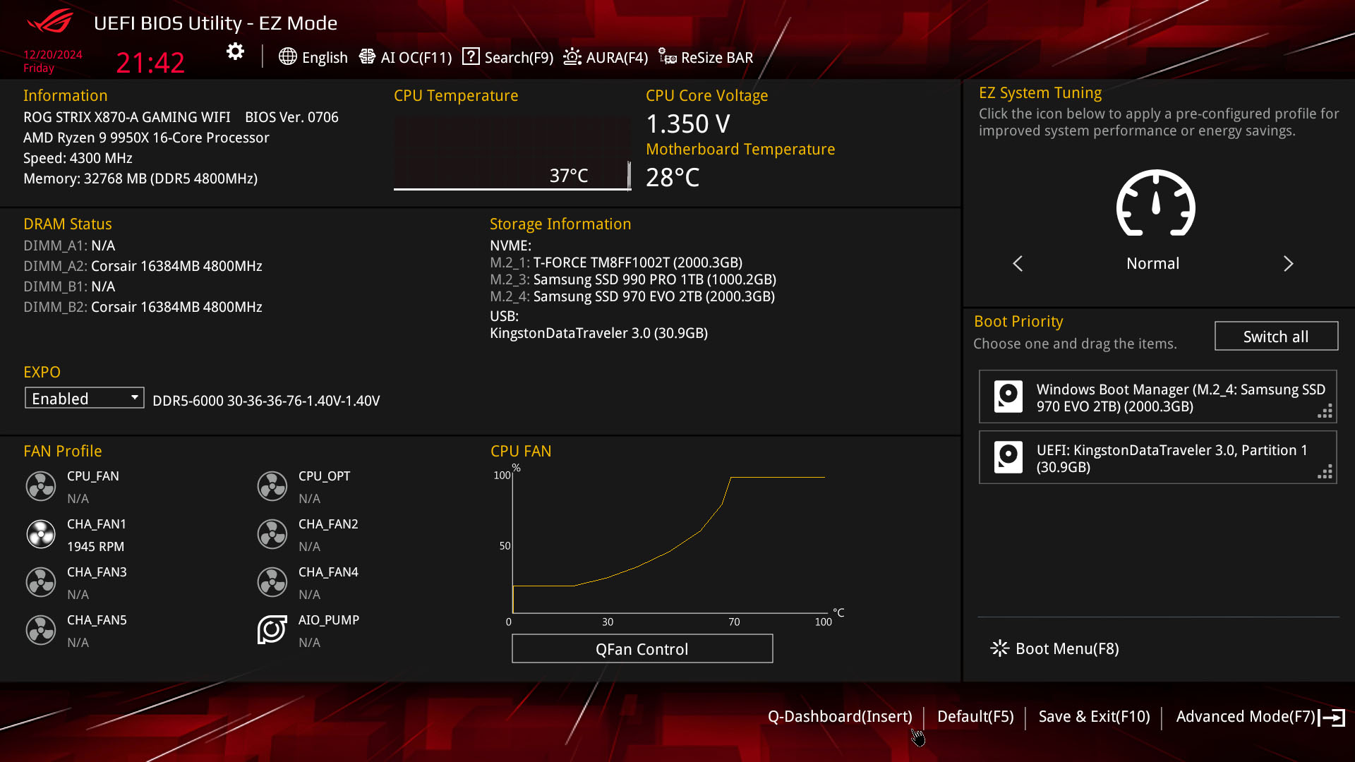Click Switch all in Boot Priority
The width and height of the screenshot is (1355, 762).
pyautogui.click(x=1276, y=336)
